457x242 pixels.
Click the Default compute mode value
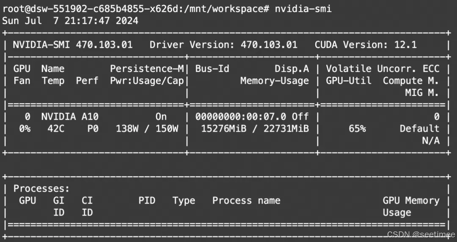click(419, 128)
